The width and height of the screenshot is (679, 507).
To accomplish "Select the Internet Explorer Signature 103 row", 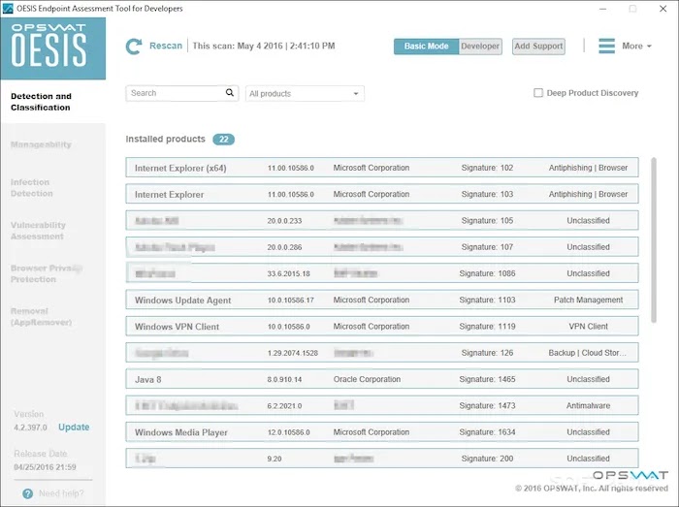I will pos(382,194).
